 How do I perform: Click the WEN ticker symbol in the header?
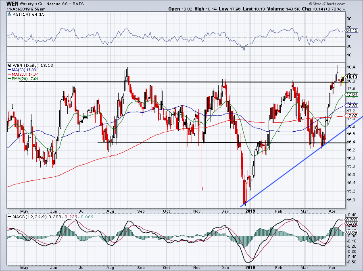(x=12, y=4)
